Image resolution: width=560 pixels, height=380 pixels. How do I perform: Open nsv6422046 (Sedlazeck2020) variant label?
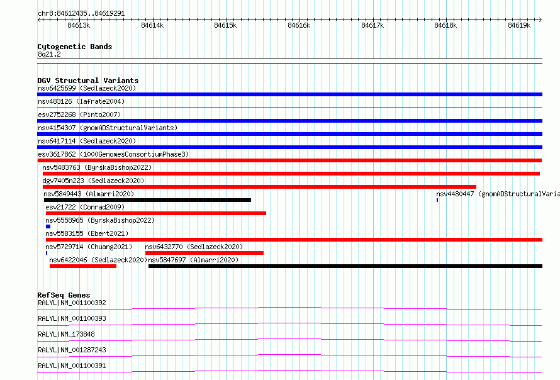tap(98, 260)
